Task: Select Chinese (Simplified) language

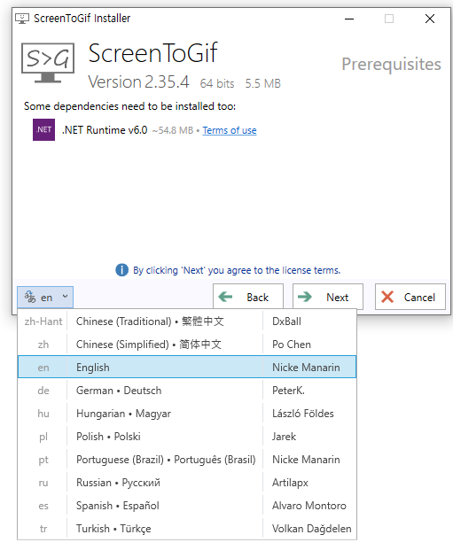Action: (x=187, y=345)
